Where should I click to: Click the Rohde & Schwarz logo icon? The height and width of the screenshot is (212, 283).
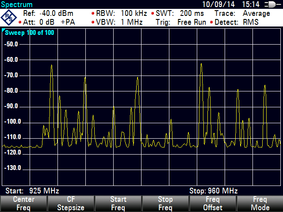9,18
